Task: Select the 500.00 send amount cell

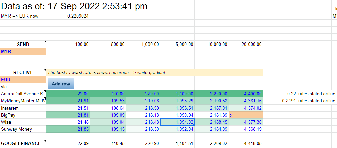Action: (x=108, y=44)
